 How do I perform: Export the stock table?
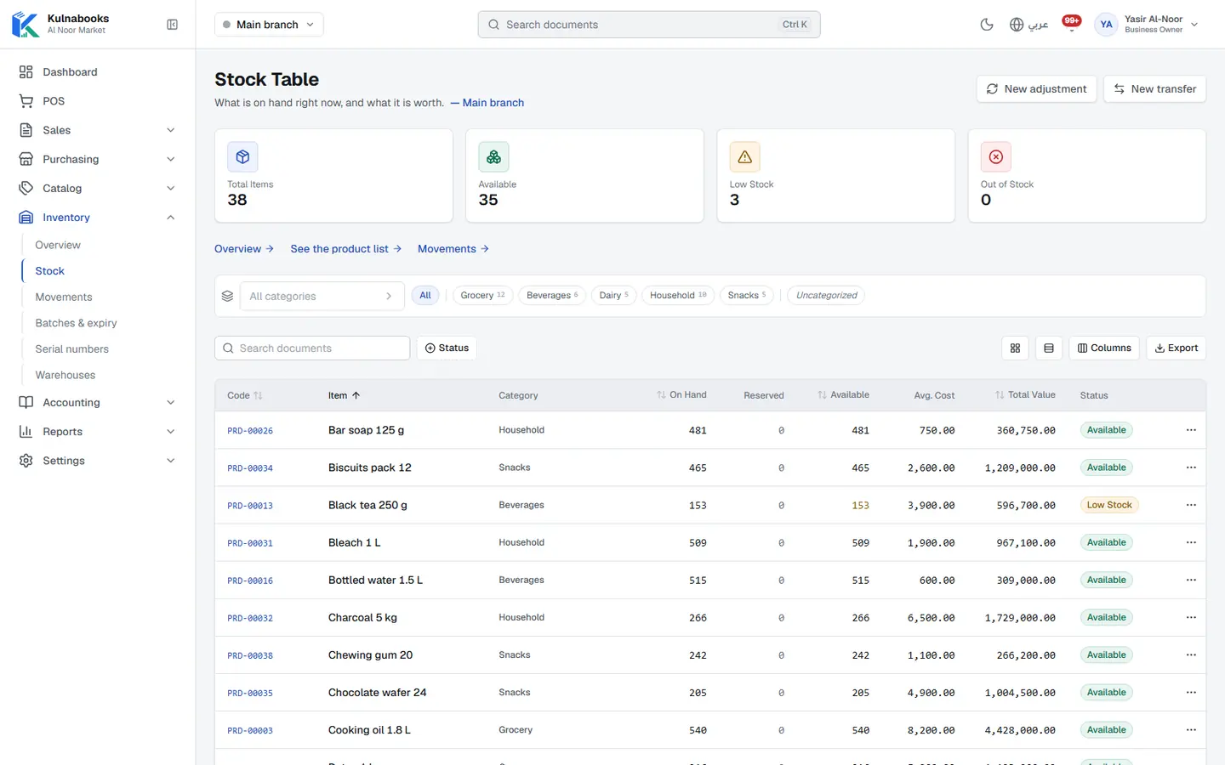click(1177, 348)
